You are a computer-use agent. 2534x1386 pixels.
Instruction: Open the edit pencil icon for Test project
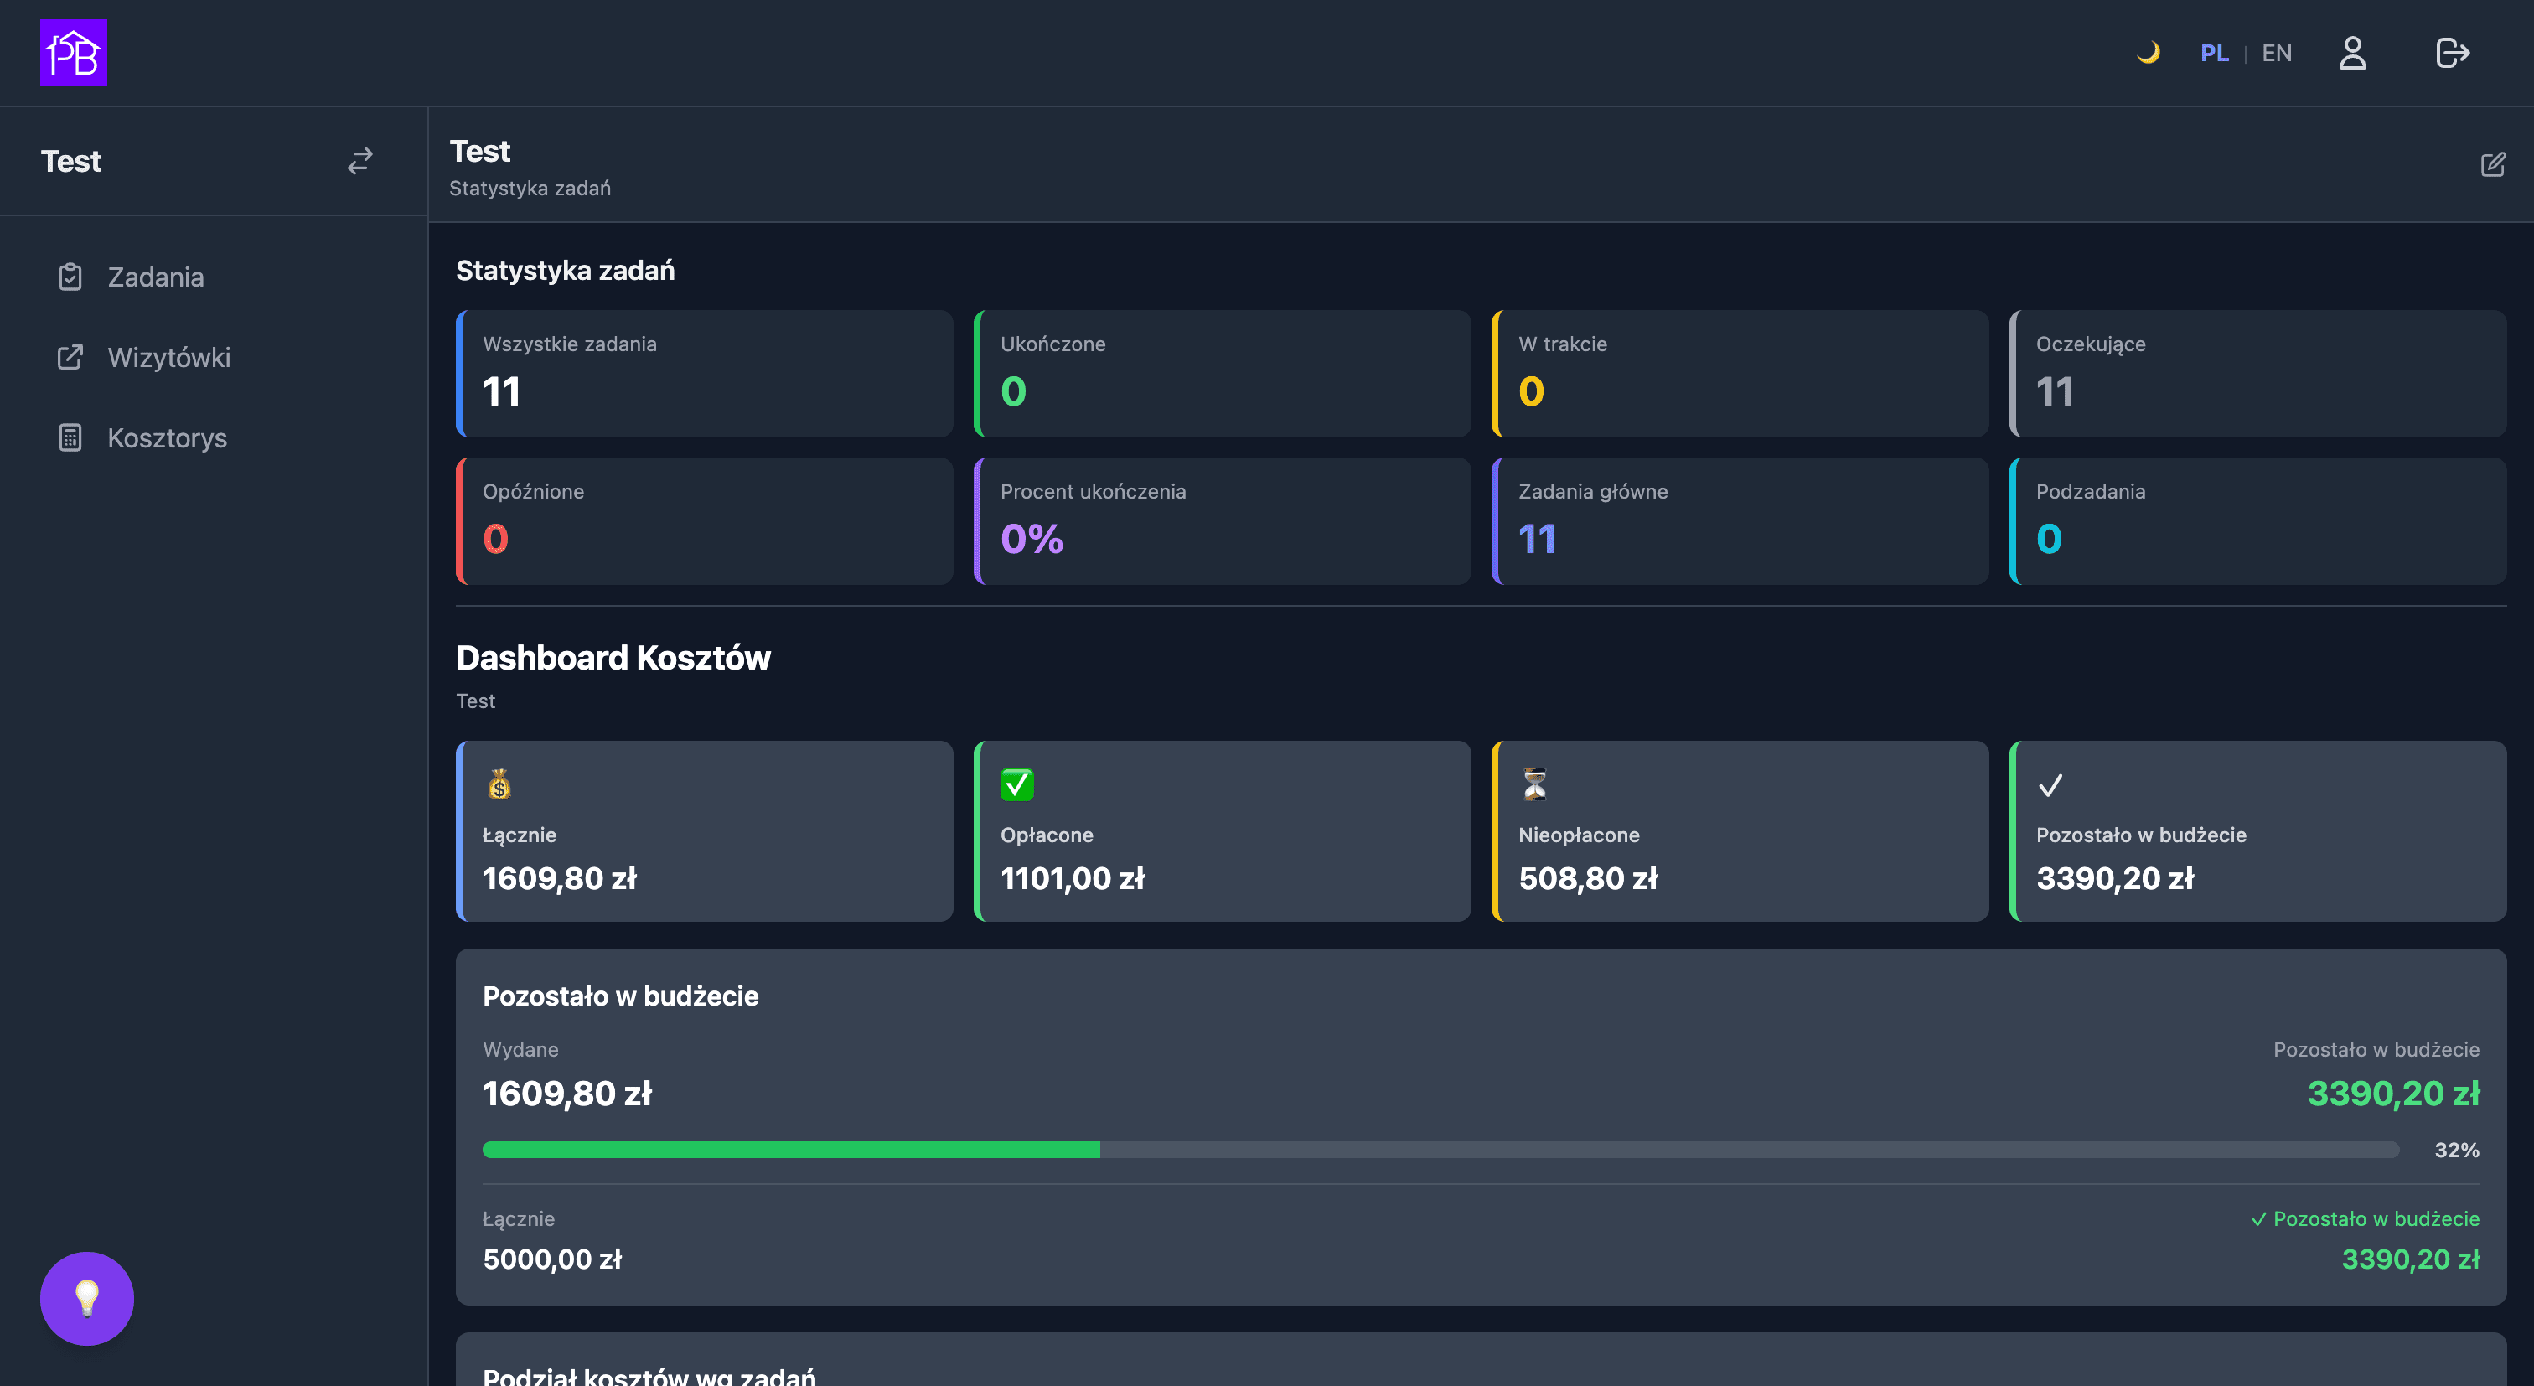point(2494,164)
